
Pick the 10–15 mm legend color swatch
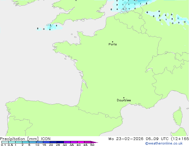pos(39,142)
